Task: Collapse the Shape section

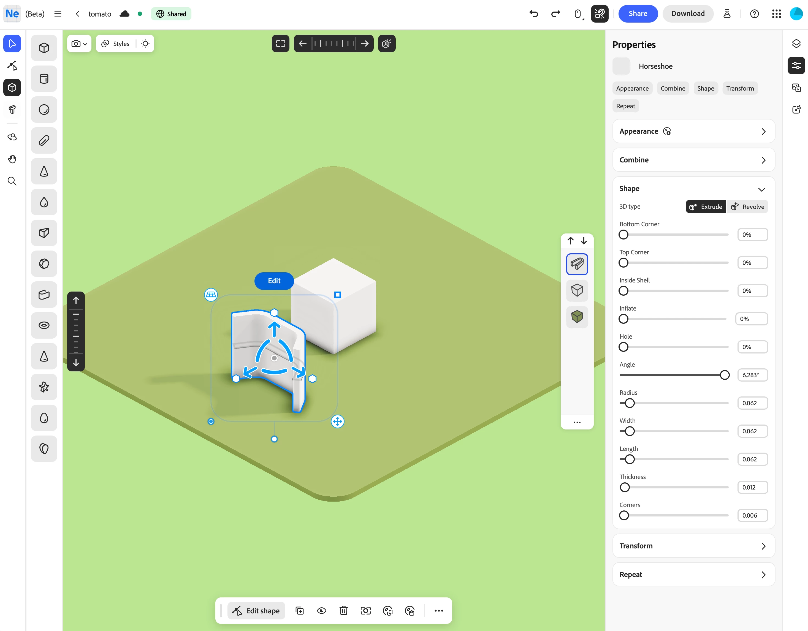Action: [x=761, y=189]
